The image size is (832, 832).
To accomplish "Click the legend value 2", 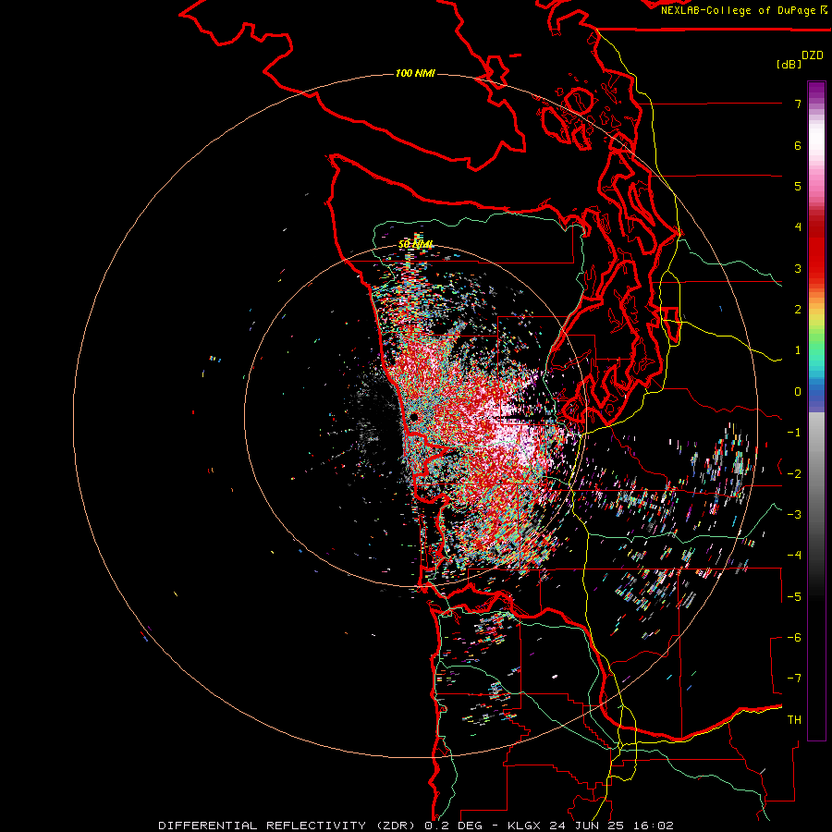I will coord(798,310).
